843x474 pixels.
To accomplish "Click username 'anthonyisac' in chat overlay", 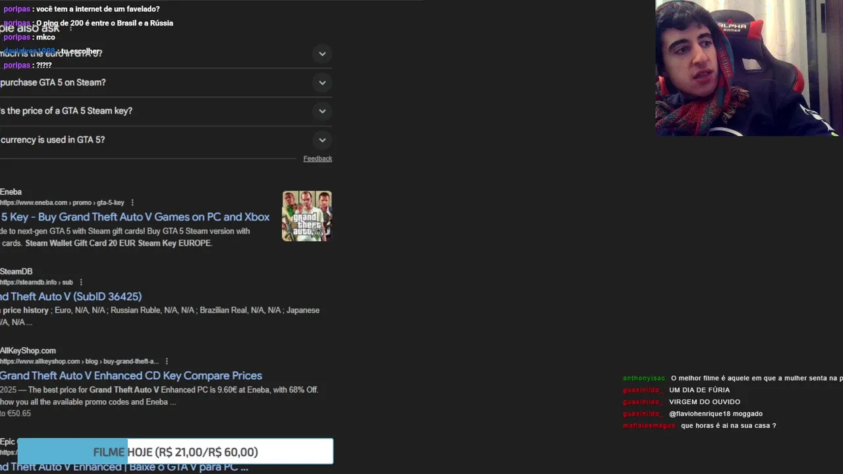I will [644, 379].
